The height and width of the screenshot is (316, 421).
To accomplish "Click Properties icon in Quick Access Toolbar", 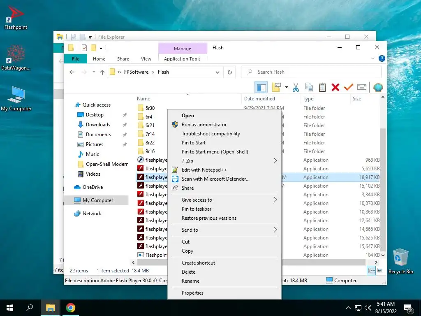I will 84,48.
